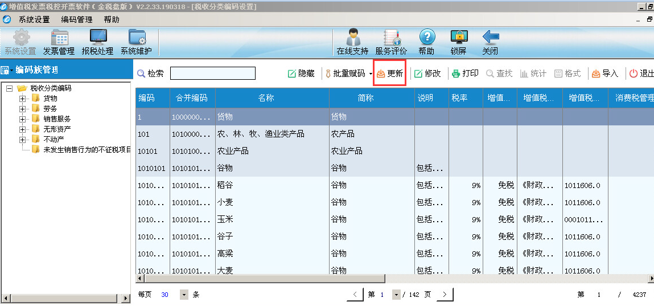Click the 帮助 question mark toolbar icon
654x306 pixels.
(x=427, y=38)
